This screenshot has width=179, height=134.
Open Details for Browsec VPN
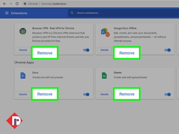click(x=23, y=50)
